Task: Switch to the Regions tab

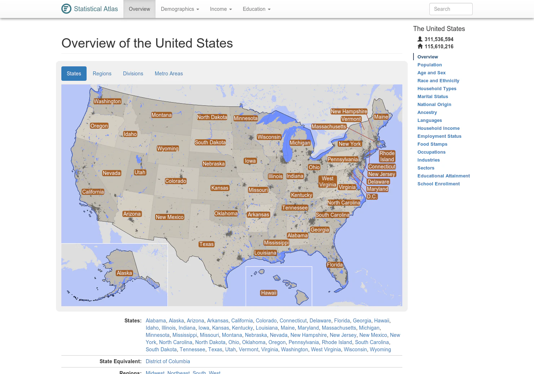Action: coord(102,74)
